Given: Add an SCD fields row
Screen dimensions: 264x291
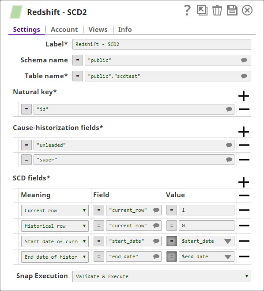Looking at the screenshot, I should pos(244,182).
